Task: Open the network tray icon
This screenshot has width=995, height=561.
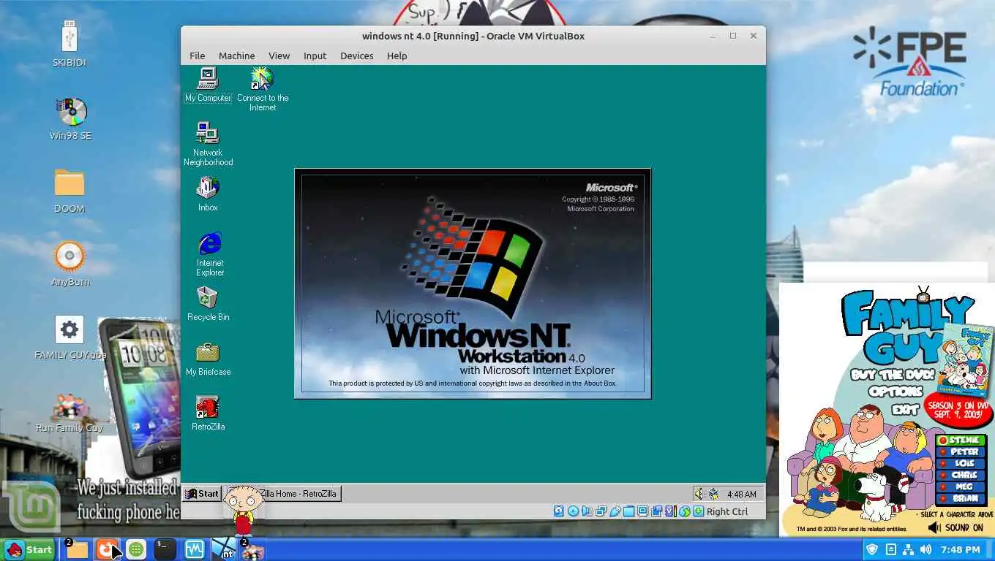Action: coord(908,549)
